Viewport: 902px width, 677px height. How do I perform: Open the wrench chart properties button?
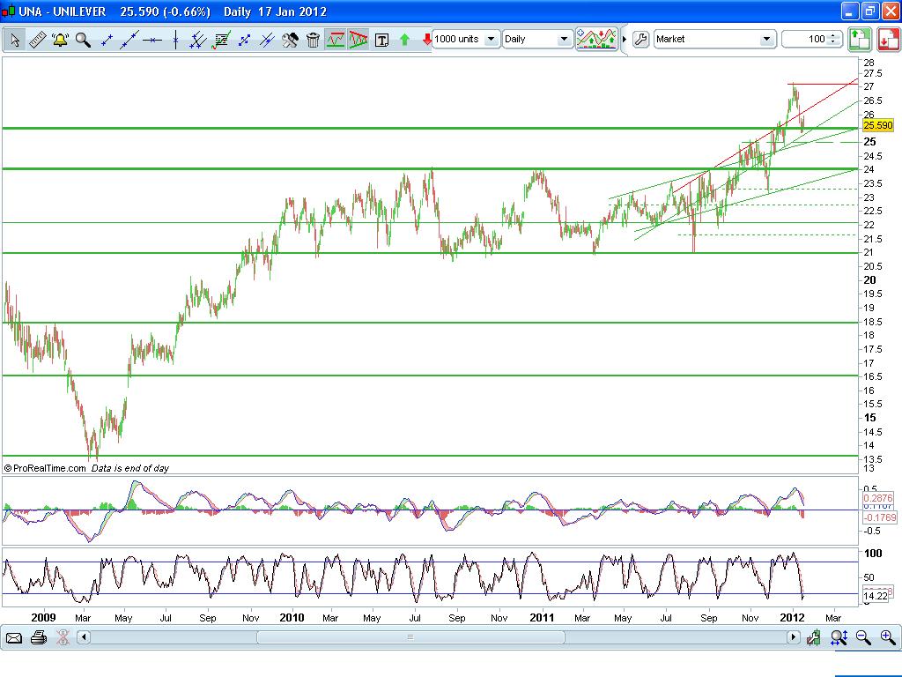point(640,39)
